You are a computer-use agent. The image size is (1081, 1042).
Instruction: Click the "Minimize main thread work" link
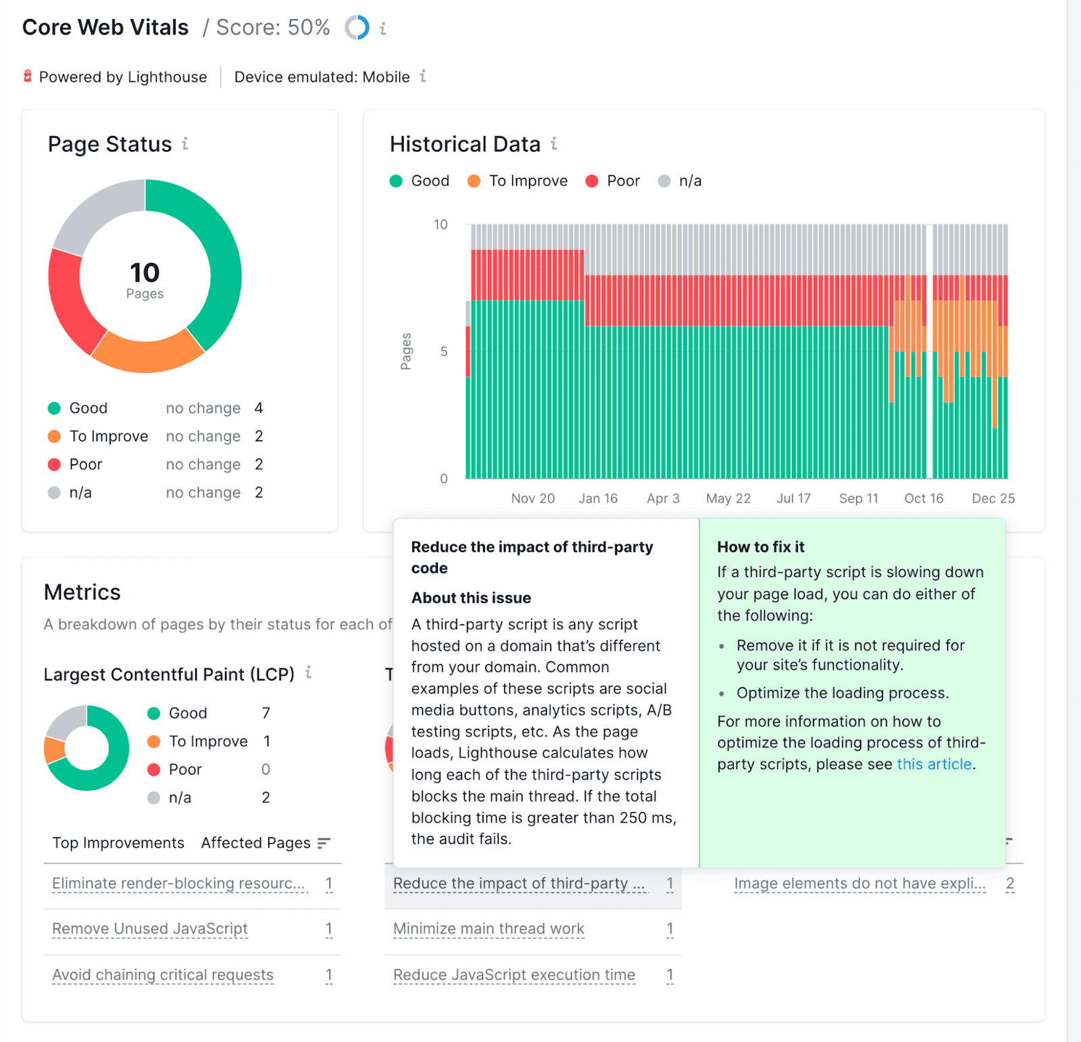pos(488,929)
